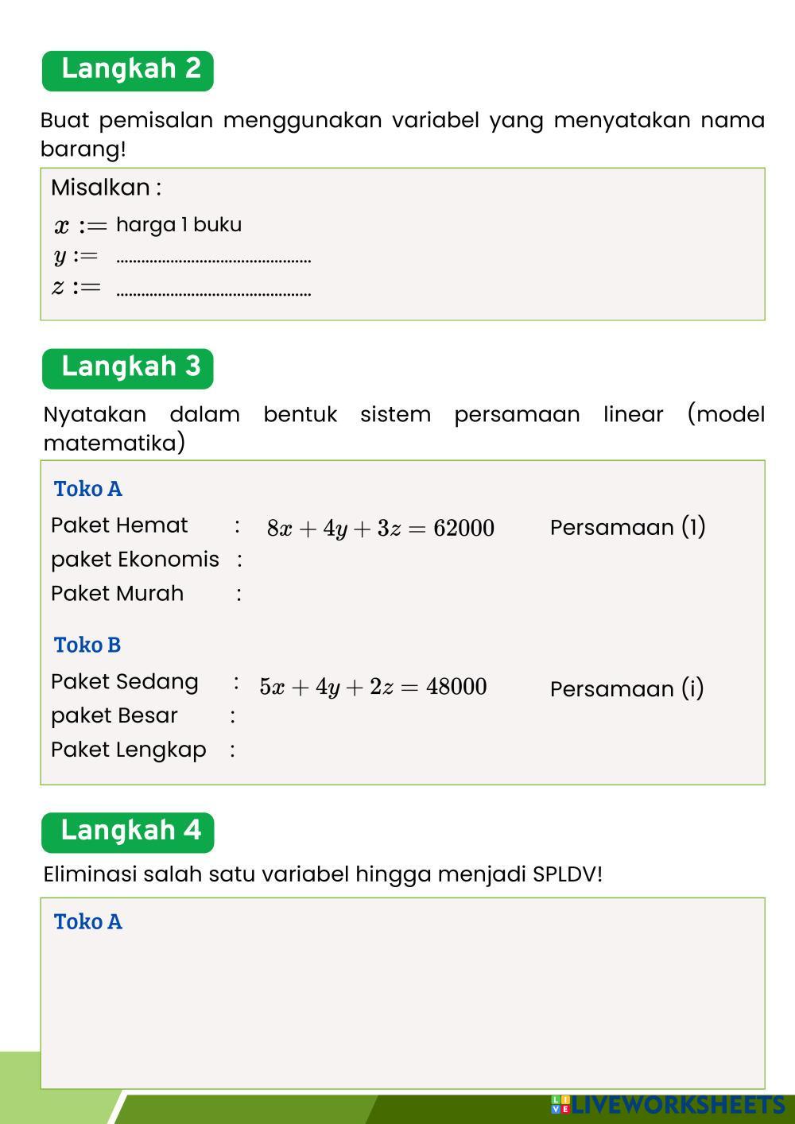Viewport: 795px width, 1124px height.
Task: Click the dotted answer line for y
Action: point(213,258)
